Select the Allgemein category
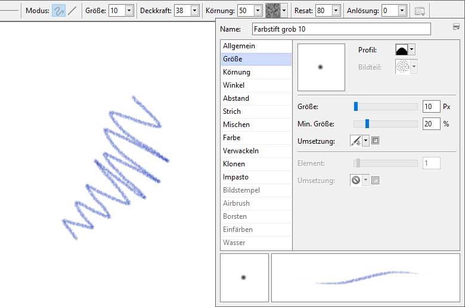Image resolution: width=465 pixels, height=307 pixels. [256, 46]
